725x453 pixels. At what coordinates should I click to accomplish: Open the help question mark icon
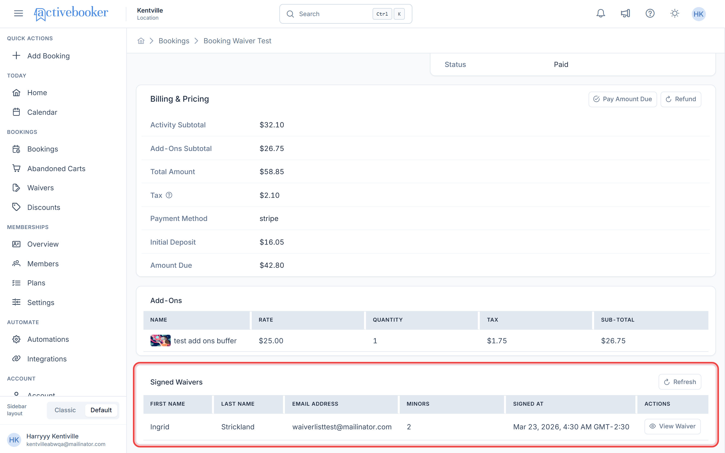(x=650, y=14)
